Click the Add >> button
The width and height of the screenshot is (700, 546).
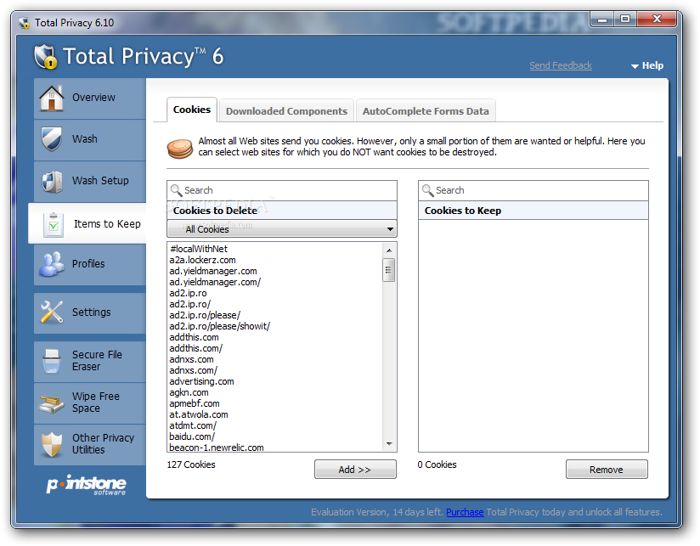pos(355,470)
